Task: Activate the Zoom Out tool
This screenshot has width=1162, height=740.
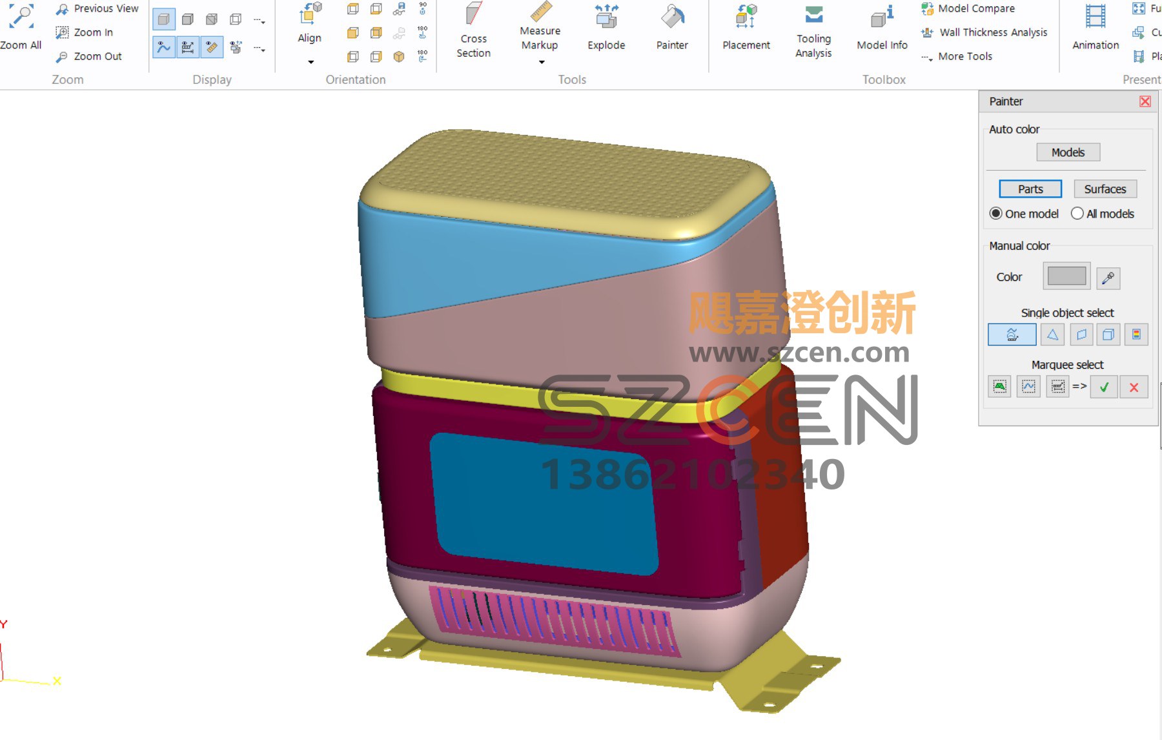Action: (x=88, y=56)
